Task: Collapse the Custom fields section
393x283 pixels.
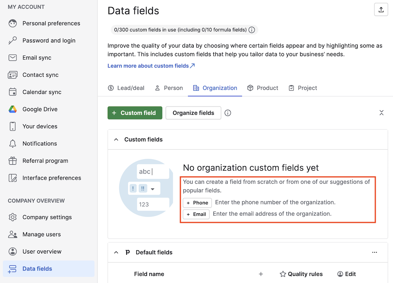Action: (116, 140)
